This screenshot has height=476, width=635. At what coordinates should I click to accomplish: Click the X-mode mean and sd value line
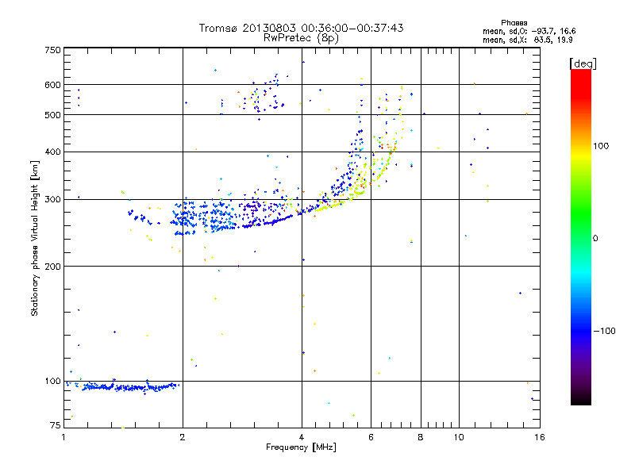(527, 40)
